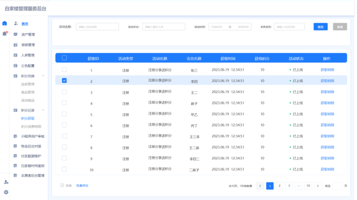Image resolution: width=357 pixels, height=200 pixels.
Task: Click the page jump input box
Action: (x=337, y=186)
